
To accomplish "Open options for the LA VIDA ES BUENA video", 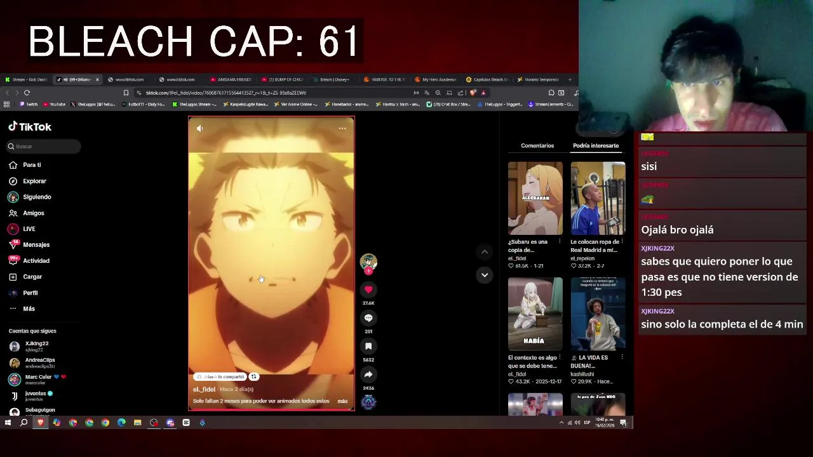I will point(622,357).
